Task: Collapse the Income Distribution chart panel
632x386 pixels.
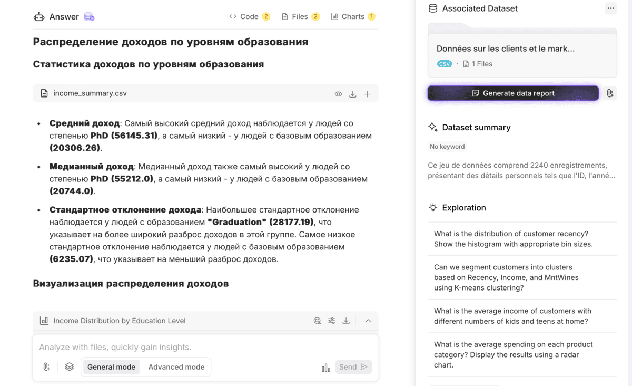Action: click(x=368, y=321)
